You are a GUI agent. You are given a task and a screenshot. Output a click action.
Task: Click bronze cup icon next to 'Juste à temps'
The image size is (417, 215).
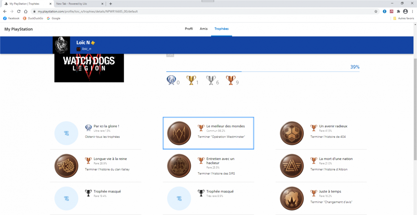[x=314, y=193]
